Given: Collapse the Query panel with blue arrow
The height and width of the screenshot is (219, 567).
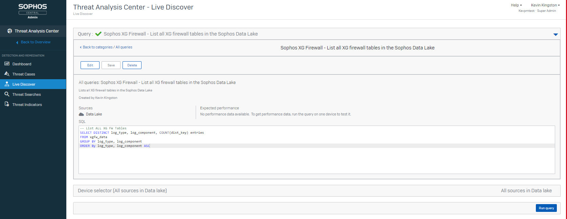Looking at the screenshot, I should click(x=555, y=34).
